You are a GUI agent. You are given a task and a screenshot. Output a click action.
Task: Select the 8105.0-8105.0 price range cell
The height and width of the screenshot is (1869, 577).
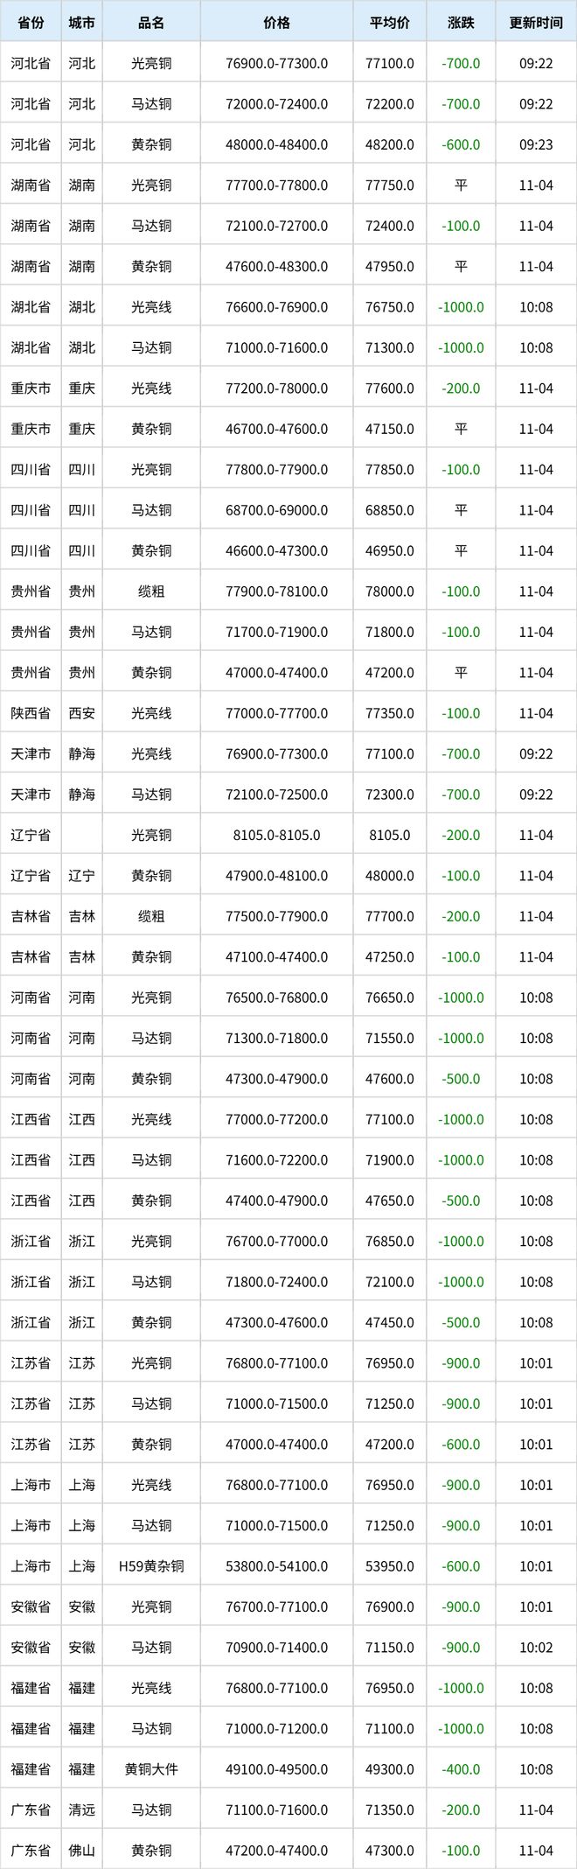pos(276,835)
